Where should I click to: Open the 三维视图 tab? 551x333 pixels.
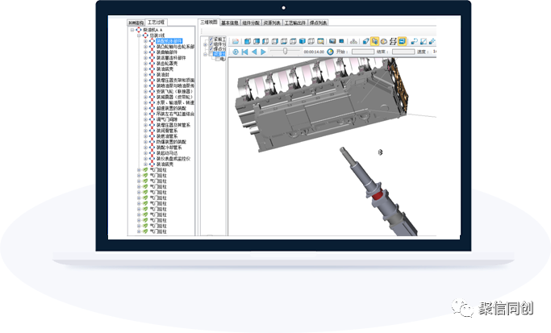209,22
